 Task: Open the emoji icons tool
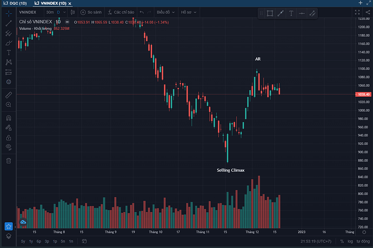(9, 82)
